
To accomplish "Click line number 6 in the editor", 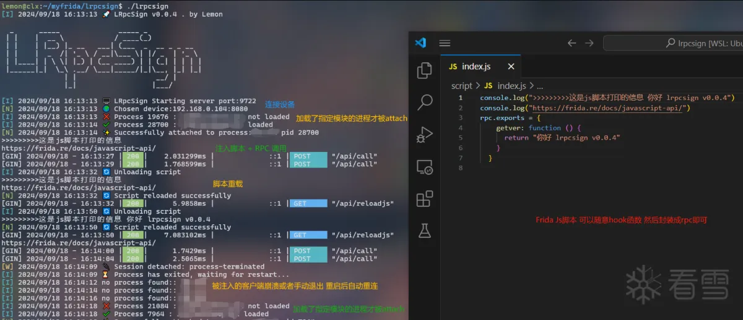I will pos(460,148).
